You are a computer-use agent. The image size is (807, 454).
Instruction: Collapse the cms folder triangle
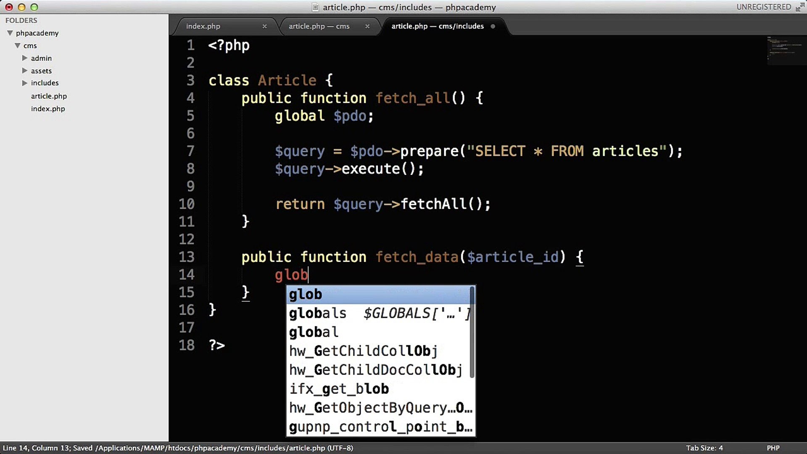(x=18, y=45)
